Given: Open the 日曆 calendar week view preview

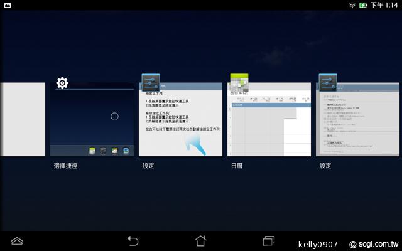Looking at the screenshot, I should (x=269, y=119).
